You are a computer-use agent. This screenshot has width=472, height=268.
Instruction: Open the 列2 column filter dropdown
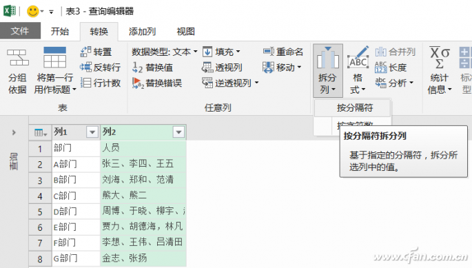178,132
